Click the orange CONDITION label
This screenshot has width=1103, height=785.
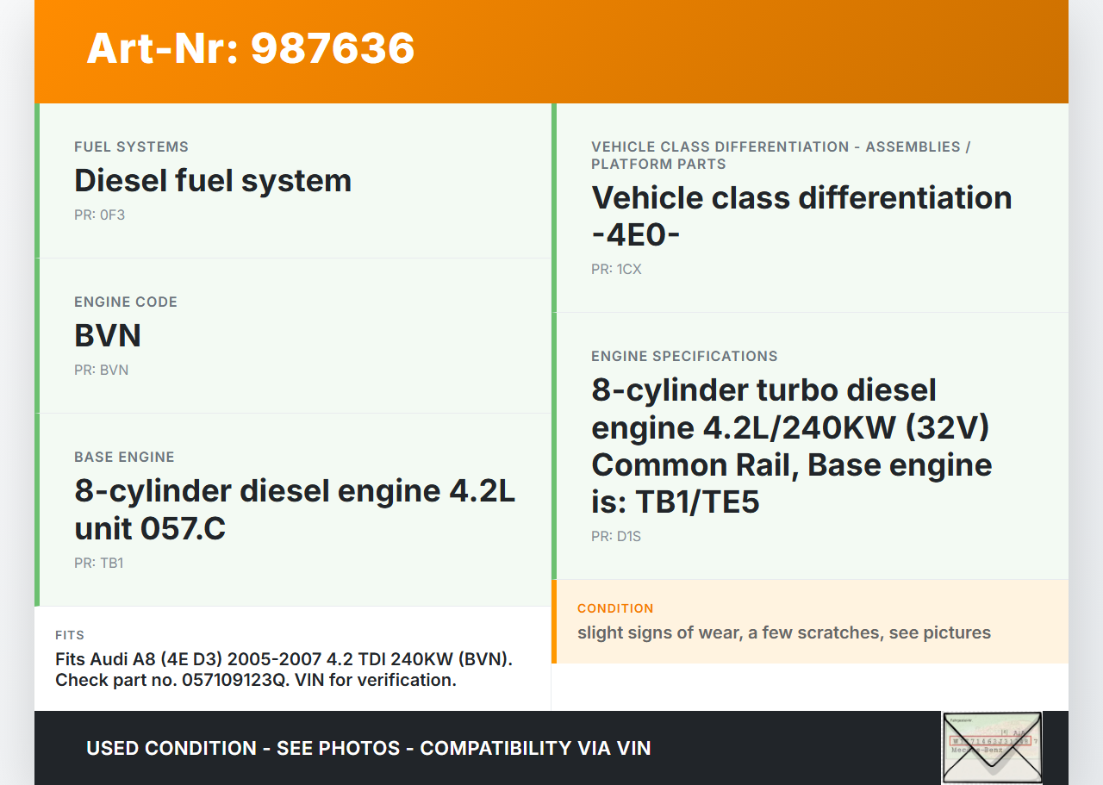[615, 608]
